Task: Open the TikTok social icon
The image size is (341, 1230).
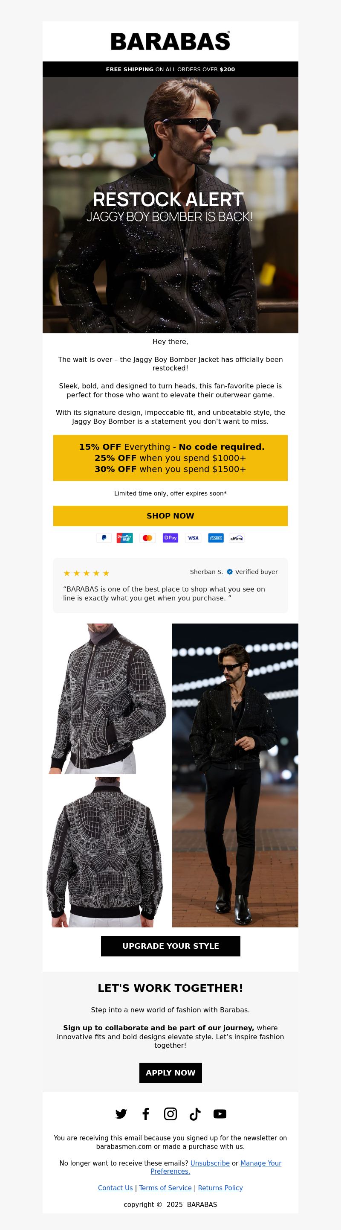Action: coord(195,1114)
